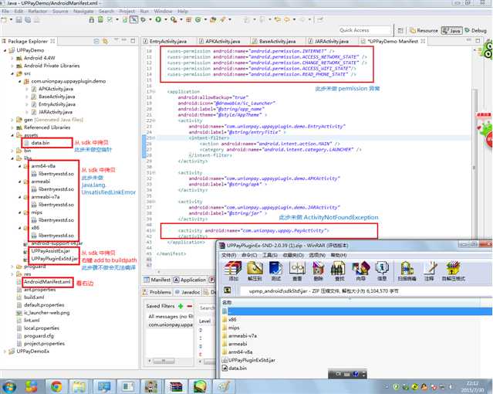Select UPPayAssistEx.jar in libs

pyautogui.click(x=51, y=251)
